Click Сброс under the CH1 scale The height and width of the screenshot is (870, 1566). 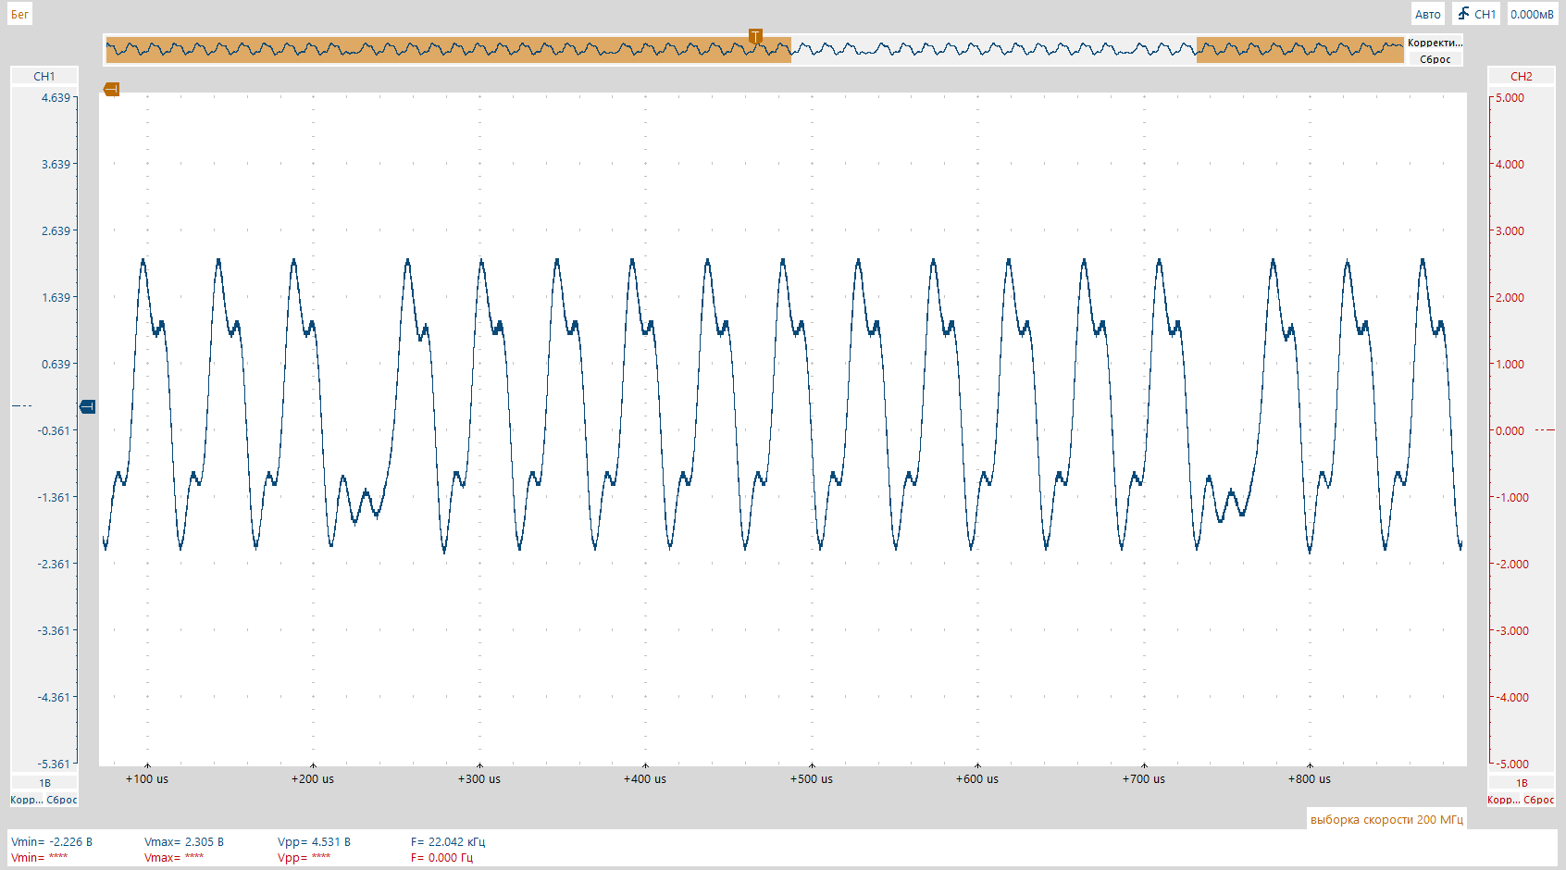pyautogui.click(x=62, y=800)
